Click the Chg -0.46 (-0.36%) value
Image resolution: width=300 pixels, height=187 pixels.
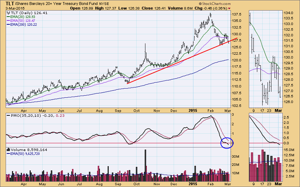(211, 8)
